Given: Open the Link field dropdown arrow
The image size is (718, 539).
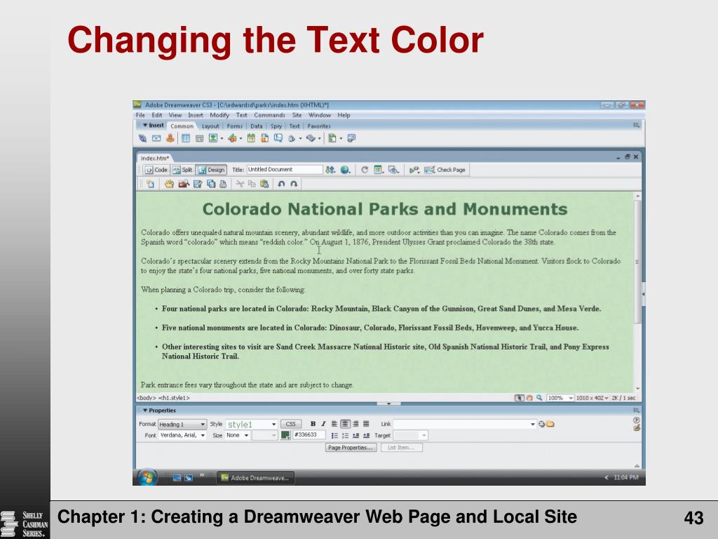Looking at the screenshot, I should (533, 424).
